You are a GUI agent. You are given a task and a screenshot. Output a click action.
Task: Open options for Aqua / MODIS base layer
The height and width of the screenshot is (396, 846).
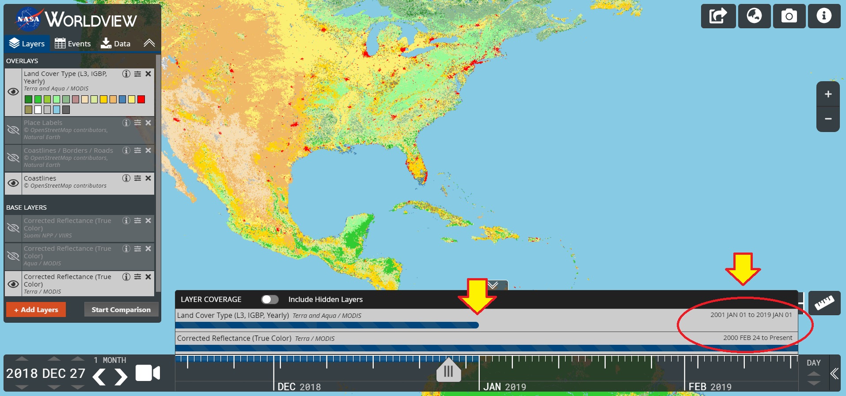point(138,249)
